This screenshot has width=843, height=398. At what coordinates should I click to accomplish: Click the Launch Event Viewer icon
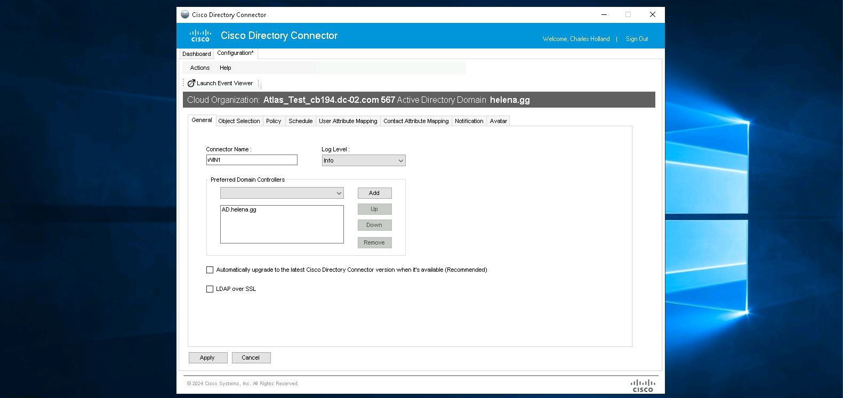coord(191,84)
